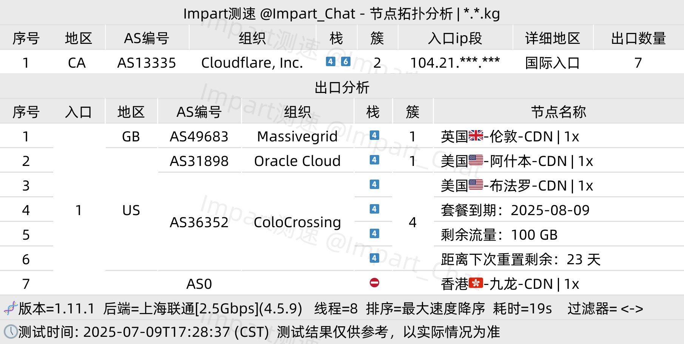The height and width of the screenshot is (344, 684).
Task: Select the AS49683 Massivegrid AS number
Action: pos(199,136)
